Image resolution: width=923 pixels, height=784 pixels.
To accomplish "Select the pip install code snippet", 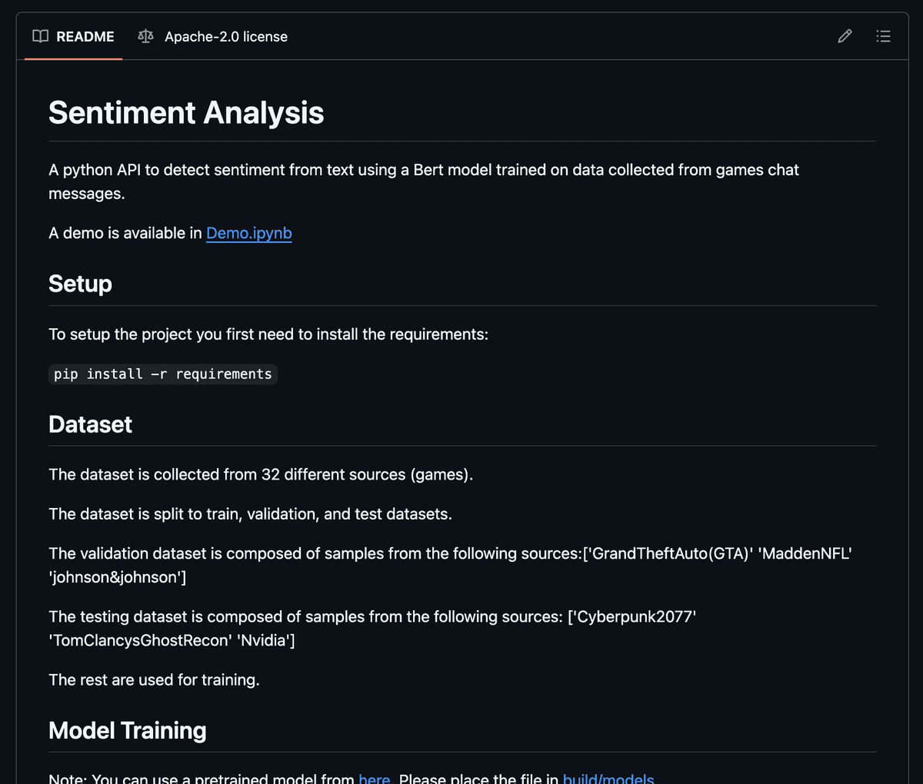I will (x=162, y=374).
